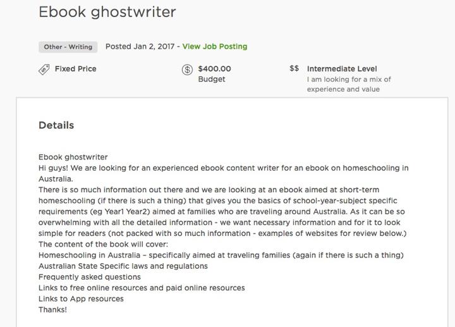Click the Ebook ghostwriter page title
The image size is (455, 327).
point(107,12)
